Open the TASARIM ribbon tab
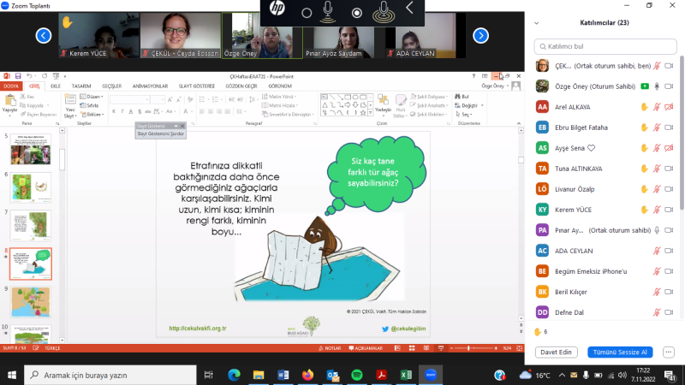 click(x=81, y=86)
